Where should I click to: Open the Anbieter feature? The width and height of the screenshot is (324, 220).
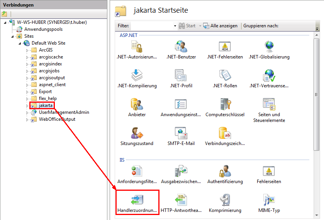(x=137, y=108)
